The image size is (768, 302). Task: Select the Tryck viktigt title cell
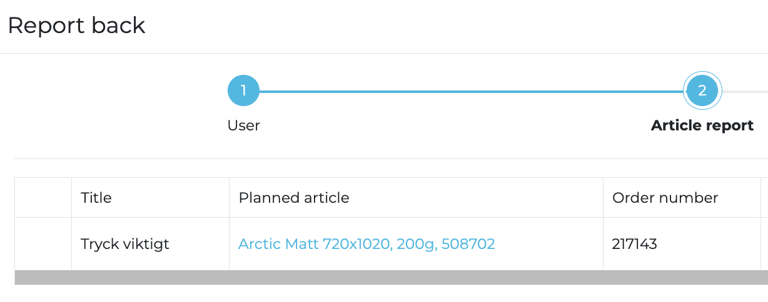[125, 244]
